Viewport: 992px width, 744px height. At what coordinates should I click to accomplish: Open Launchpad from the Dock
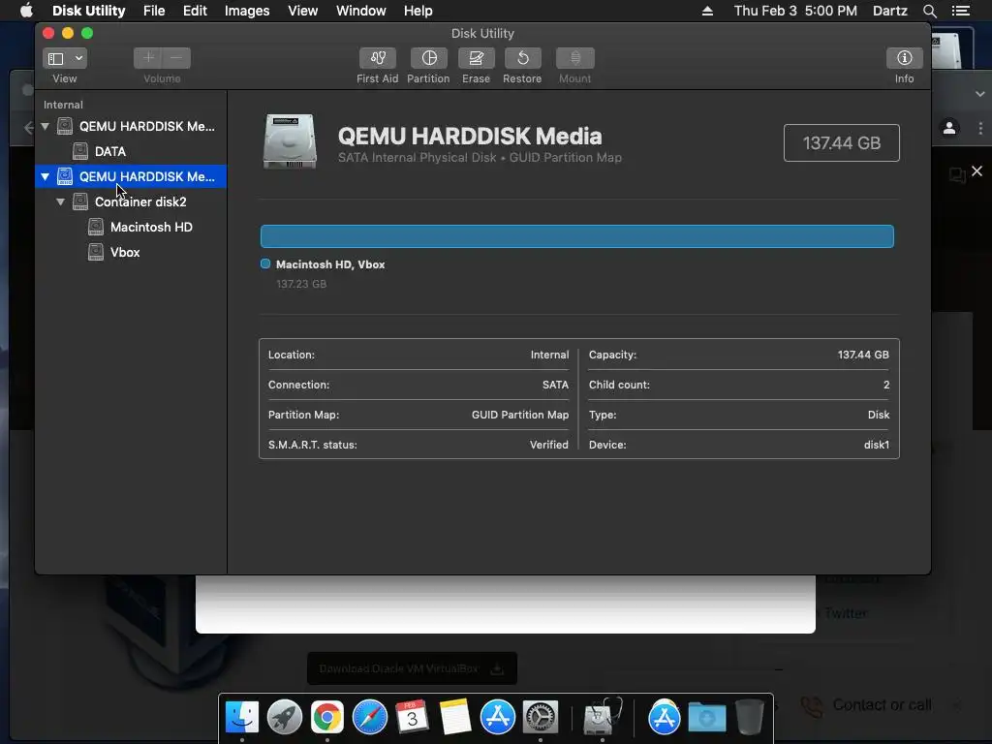pyautogui.click(x=285, y=718)
